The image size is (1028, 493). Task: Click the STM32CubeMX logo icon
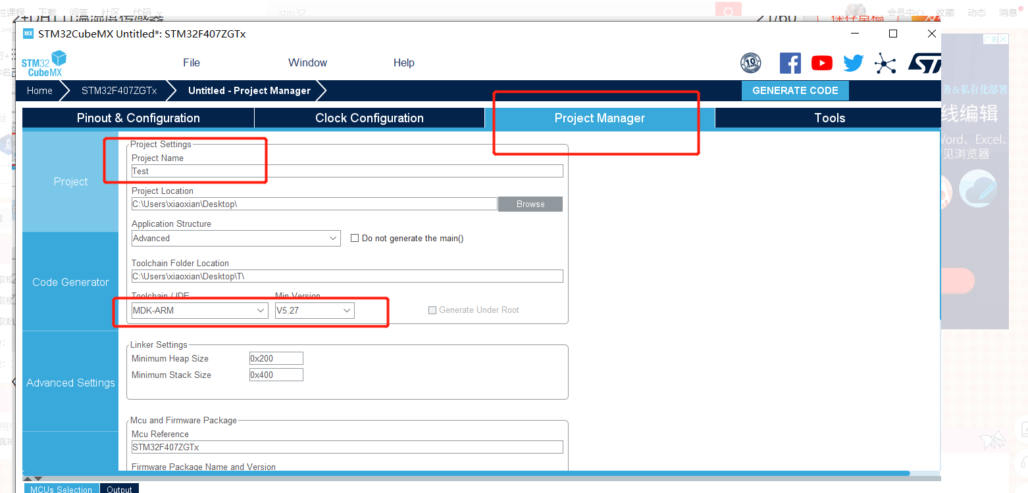44,63
